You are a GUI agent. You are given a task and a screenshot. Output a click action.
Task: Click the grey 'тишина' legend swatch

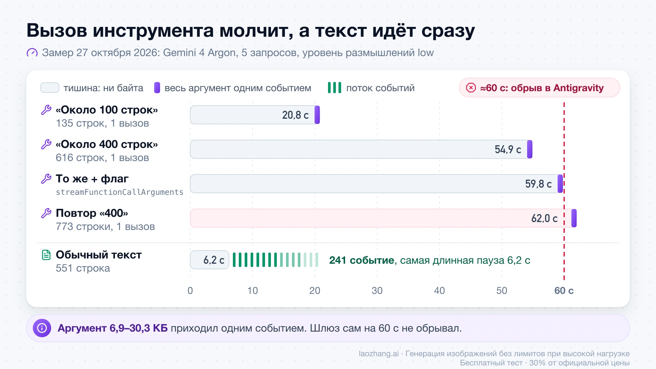[50, 88]
